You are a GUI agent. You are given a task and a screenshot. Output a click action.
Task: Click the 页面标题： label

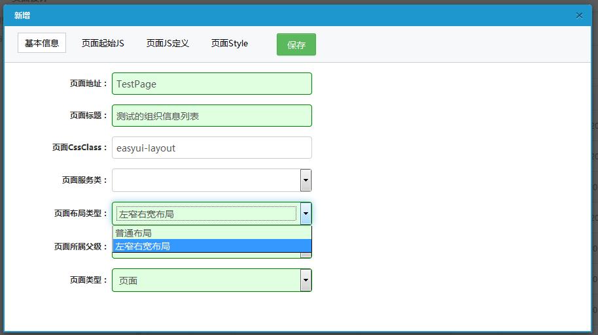(x=88, y=116)
